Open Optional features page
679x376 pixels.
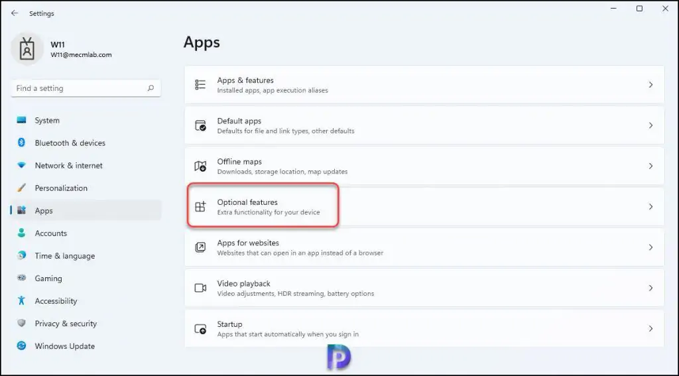pyautogui.click(x=424, y=207)
